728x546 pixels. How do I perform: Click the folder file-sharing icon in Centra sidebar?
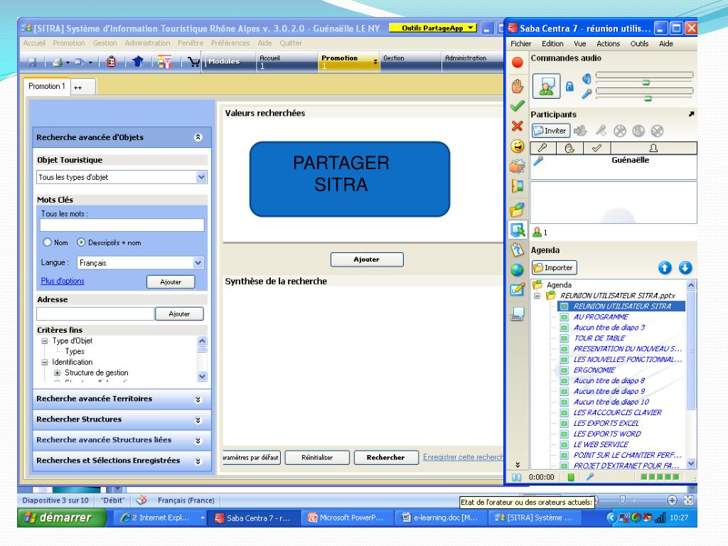tap(518, 210)
